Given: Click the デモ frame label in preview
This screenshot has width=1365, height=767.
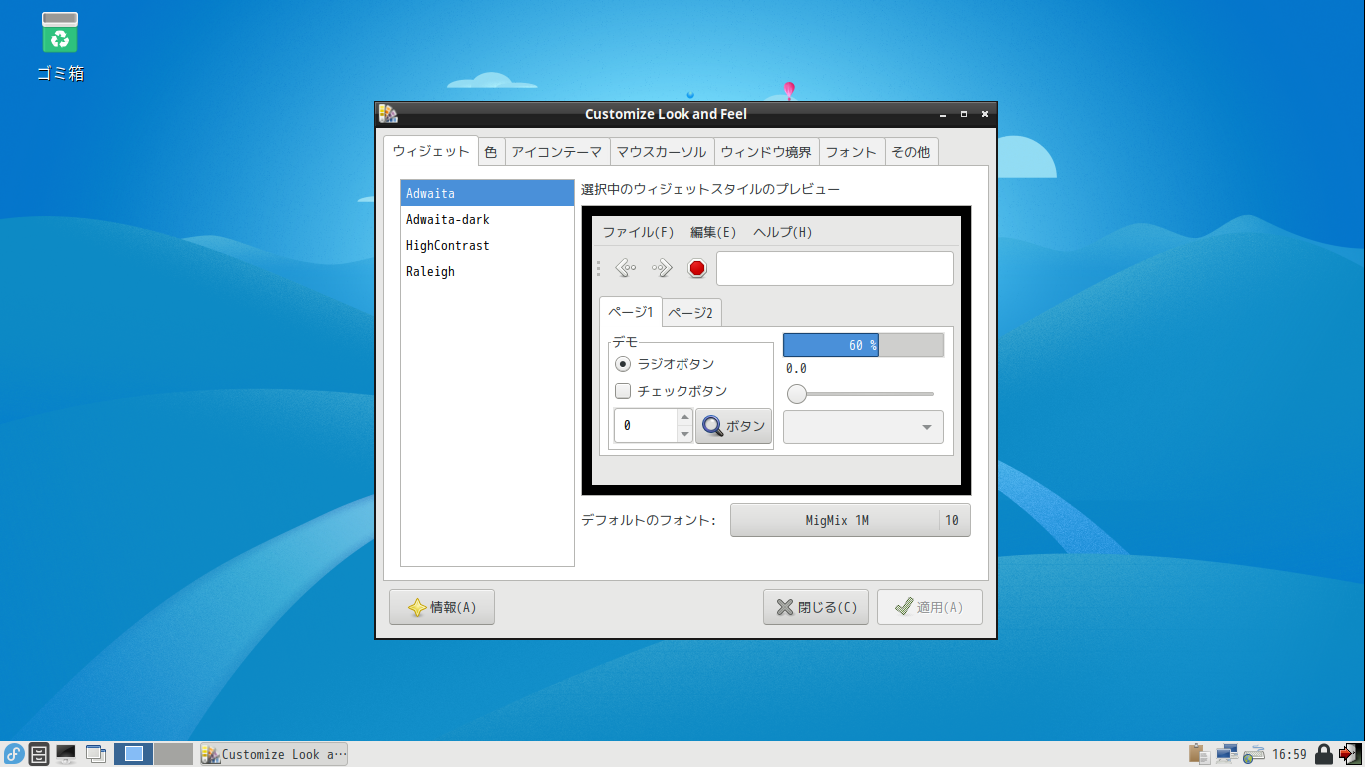Looking at the screenshot, I should [625, 341].
